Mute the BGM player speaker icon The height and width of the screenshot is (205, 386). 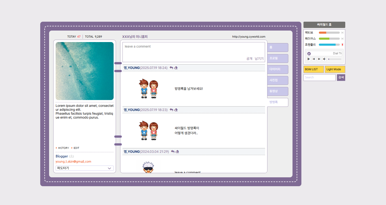324,59
